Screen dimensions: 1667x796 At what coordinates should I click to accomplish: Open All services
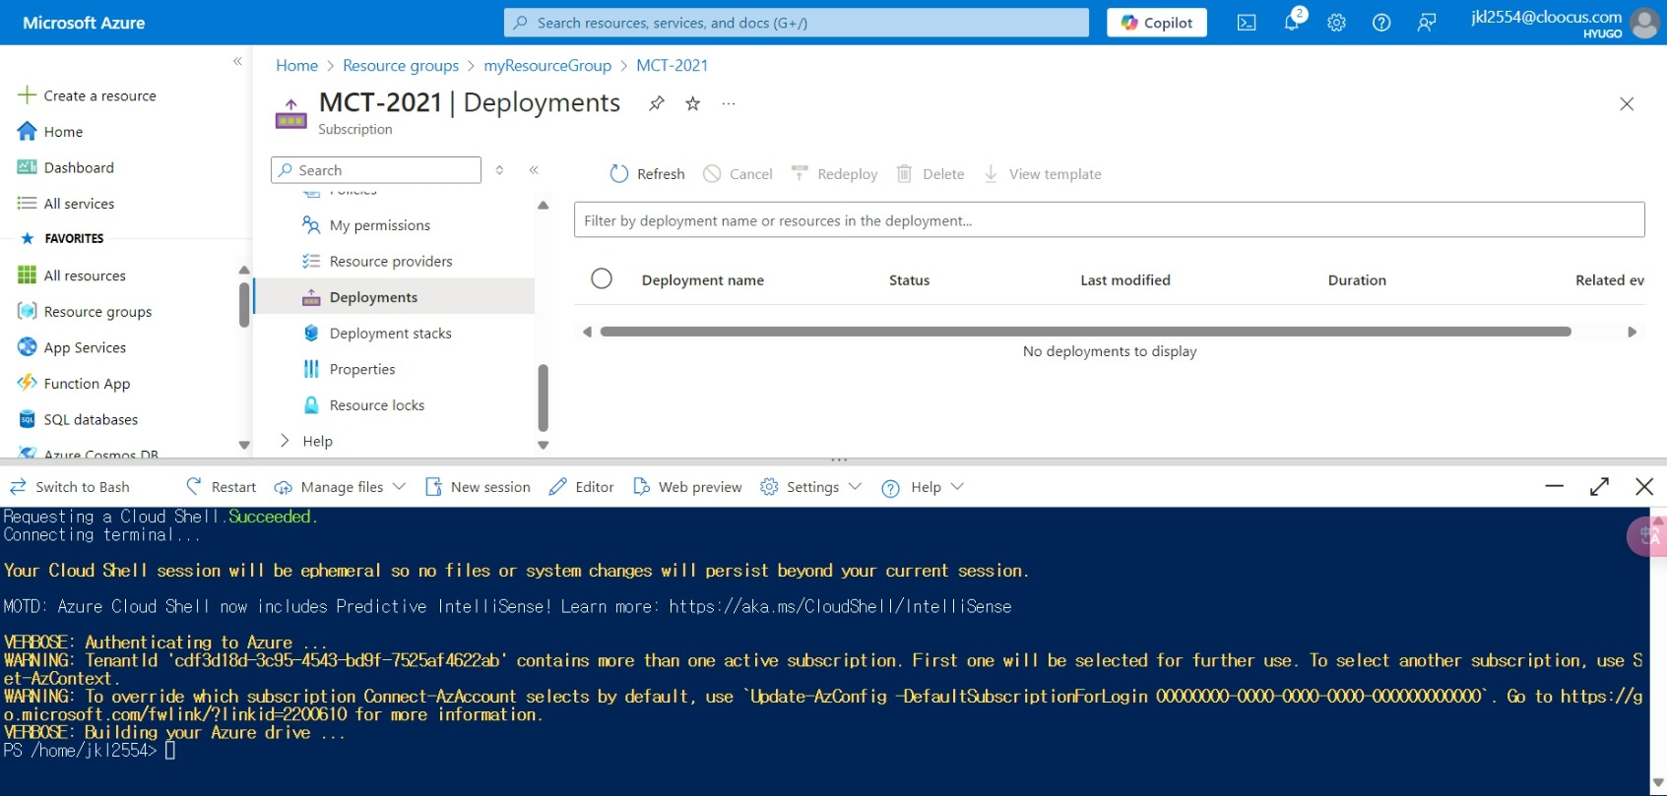(x=67, y=204)
